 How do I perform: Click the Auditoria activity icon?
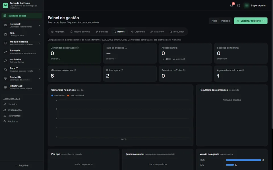[5, 122]
